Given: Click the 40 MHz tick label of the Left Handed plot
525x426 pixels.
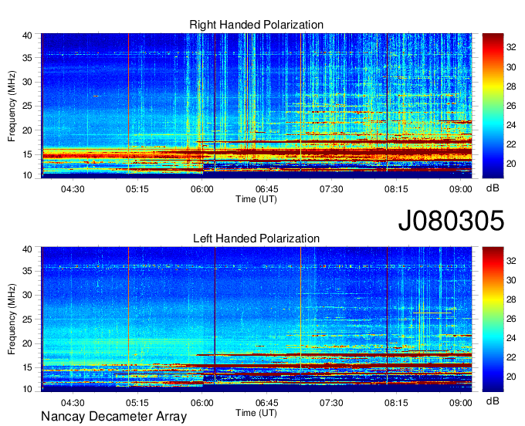Looking at the screenshot, I should 27,249.
